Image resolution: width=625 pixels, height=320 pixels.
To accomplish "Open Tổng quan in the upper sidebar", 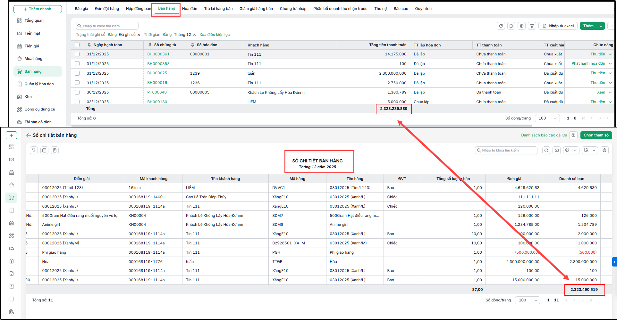I will 34,21.
